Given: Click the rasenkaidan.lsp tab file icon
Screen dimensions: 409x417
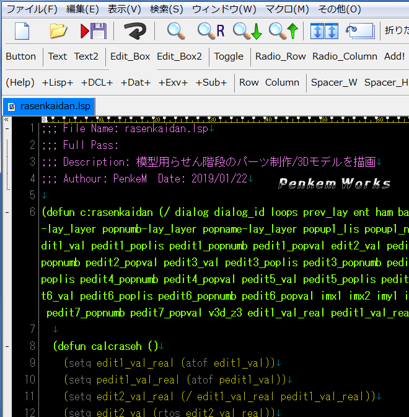Looking at the screenshot, I should tap(11, 107).
